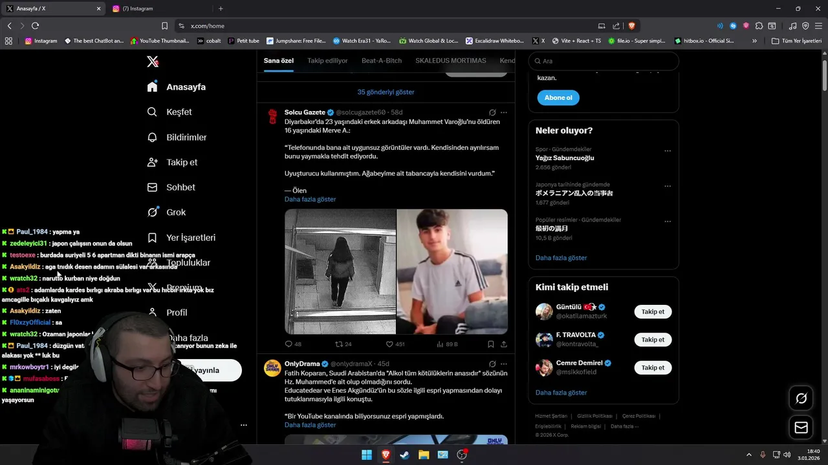Open Bildirimler notifications
This screenshot has height=465, width=828.
click(177, 137)
